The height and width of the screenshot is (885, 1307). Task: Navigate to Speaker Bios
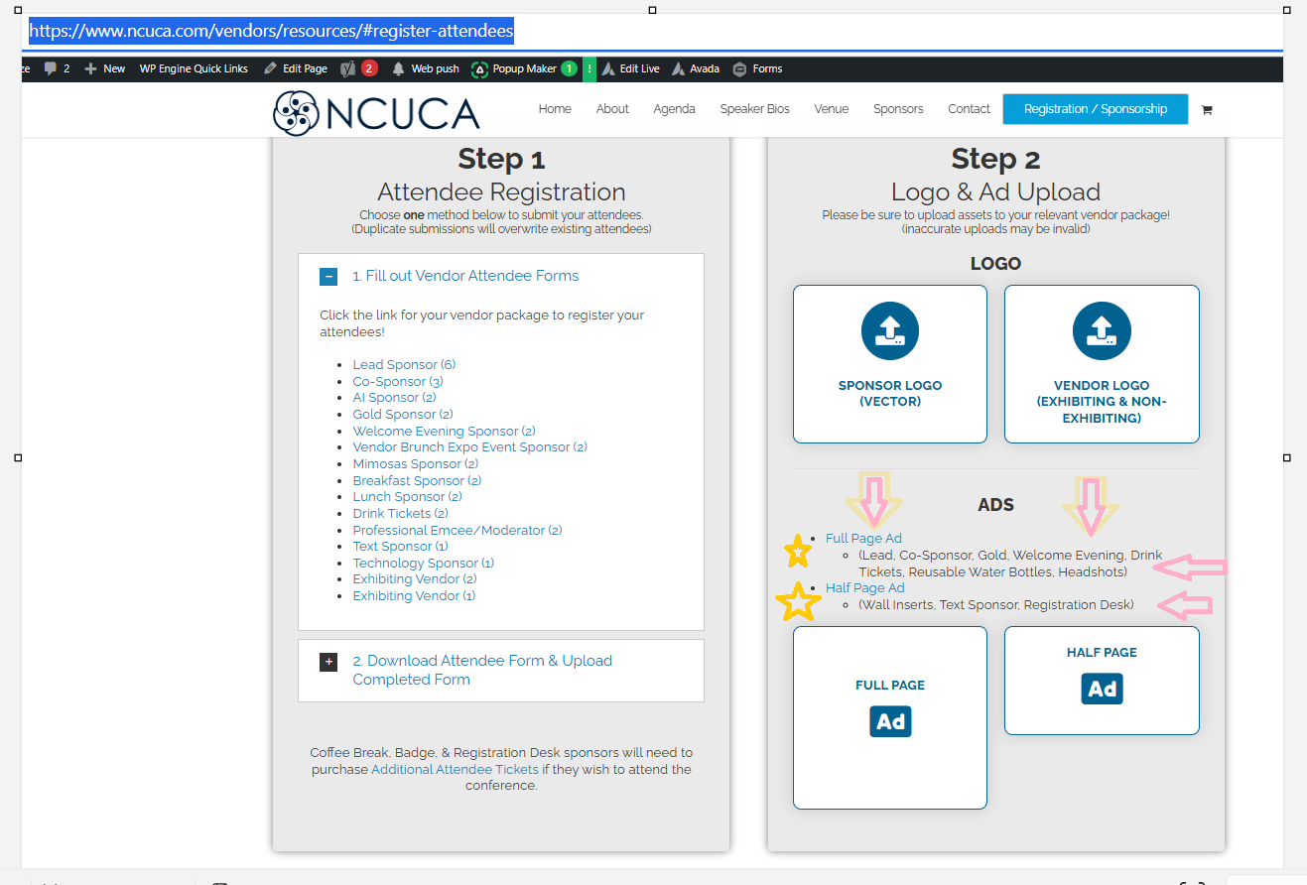click(x=755, y=109)
